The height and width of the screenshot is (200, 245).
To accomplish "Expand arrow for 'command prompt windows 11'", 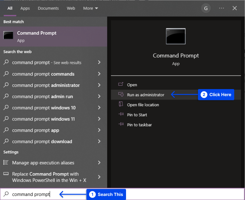I will [x=99, y=119].
